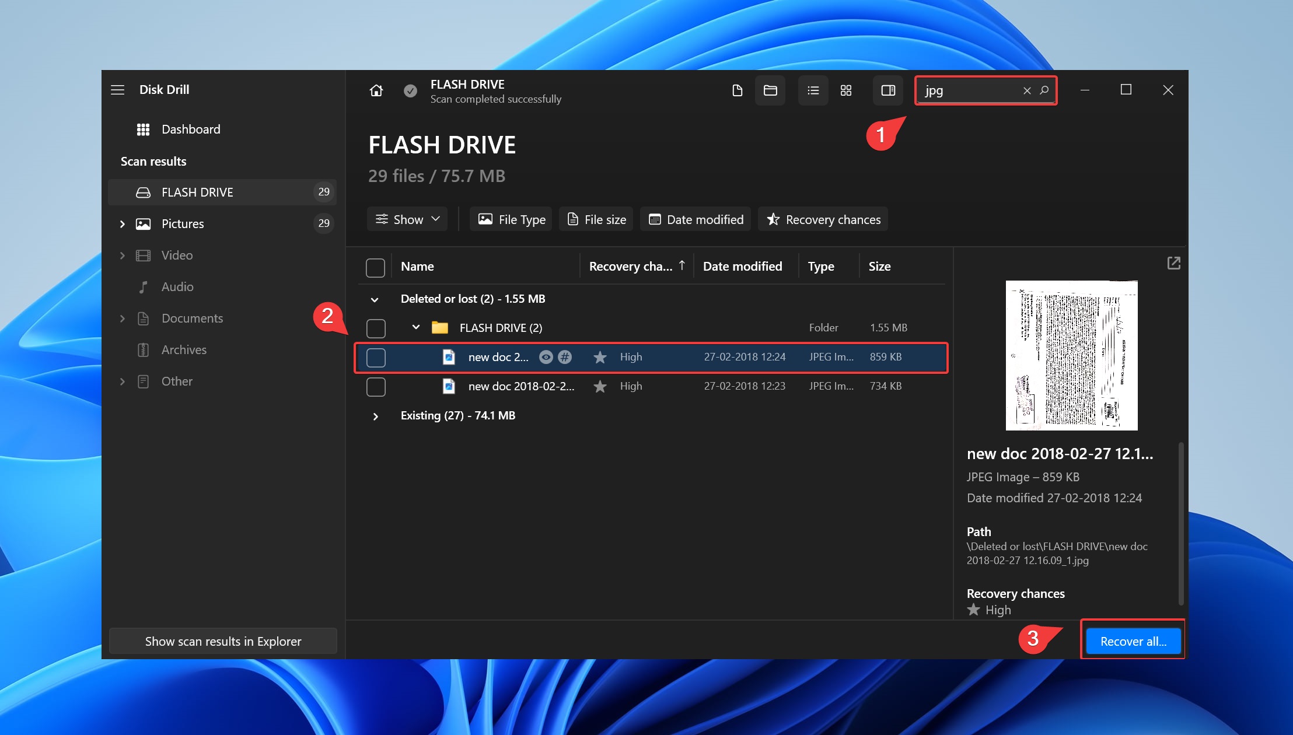Screen dimensions: 1293x735
Task: Clear the jpg search text
Action: pyautogui.click(x=1027, y=90)
